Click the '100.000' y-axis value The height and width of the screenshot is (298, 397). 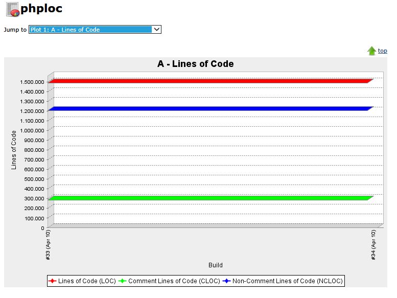point(34,218)
